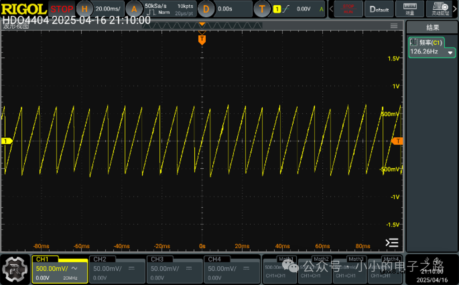Image resolution: width=459 pixels, height=285 pixels.
Task: Open the waveform view hamburger menu
Action: (394, 26)
